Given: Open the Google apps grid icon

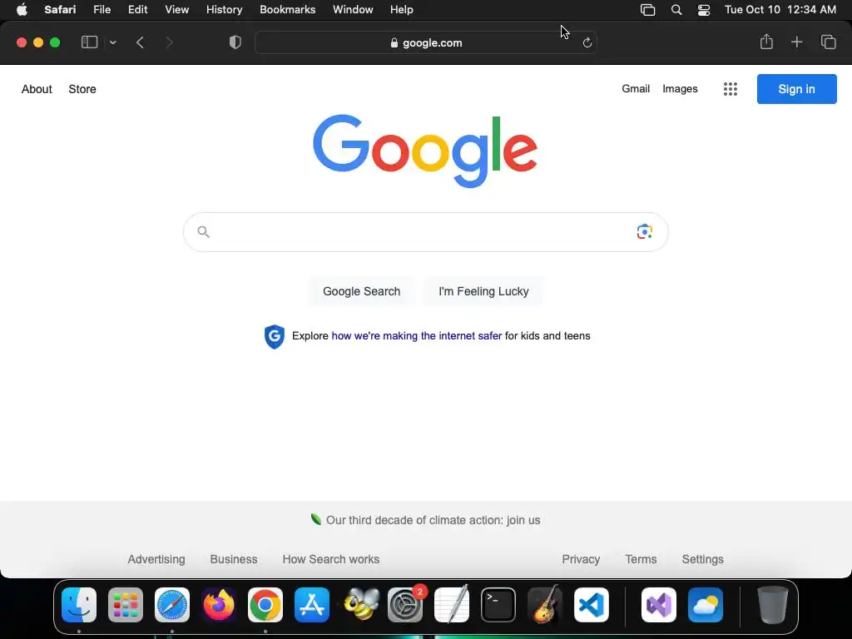Looking at the screenshot, I should 731,89.
